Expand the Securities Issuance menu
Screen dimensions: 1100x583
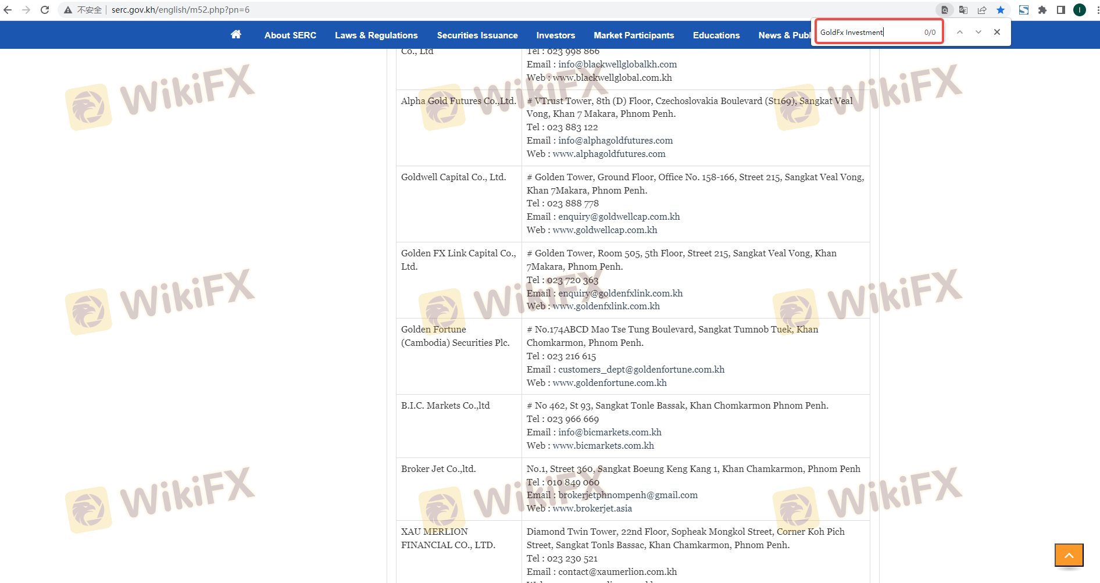tap(477, 35)
